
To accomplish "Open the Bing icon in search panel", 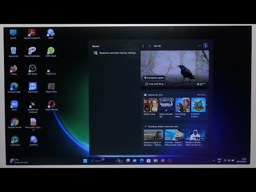I will (x=206, y=46).
